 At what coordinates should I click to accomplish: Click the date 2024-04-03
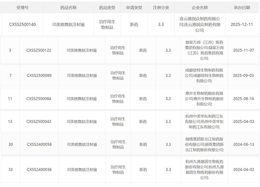[x=243, y=170]
